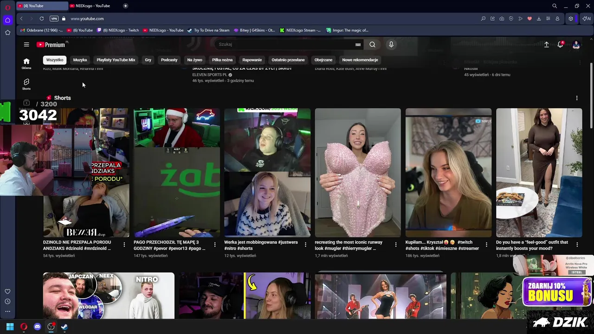Add page to bookmarks with heart icon

click(x=529, y=19)
